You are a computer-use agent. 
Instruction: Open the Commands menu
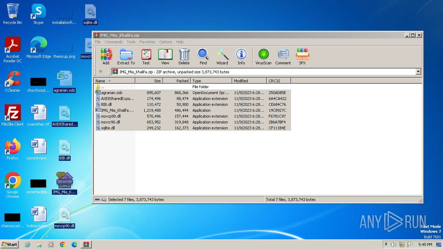point(114,42)
